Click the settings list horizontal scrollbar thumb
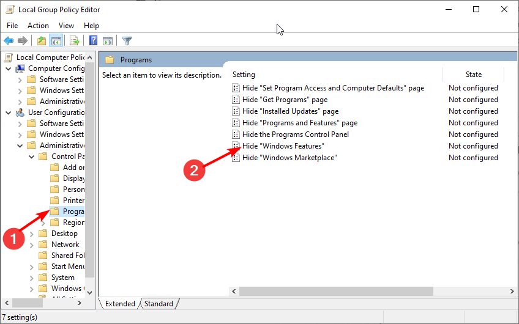The image size is (519, 324). [336, 291]
